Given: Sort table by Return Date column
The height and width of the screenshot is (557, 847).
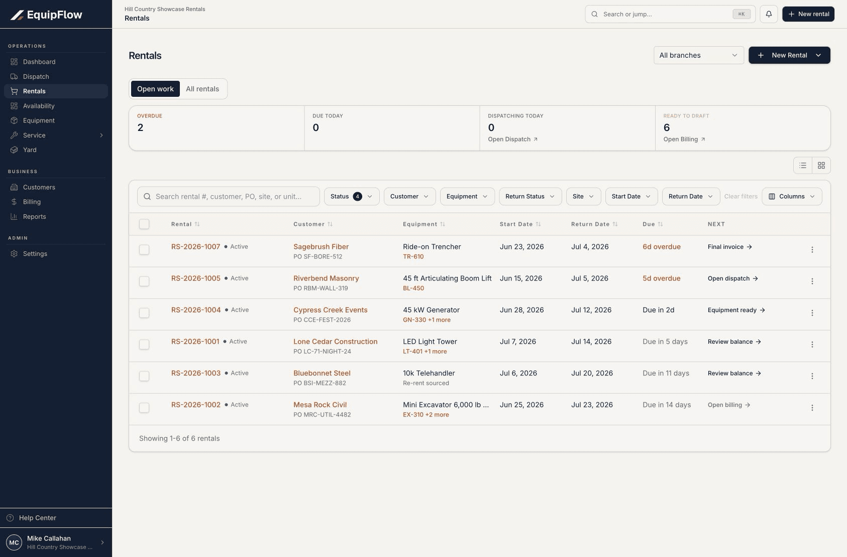Looking at the screenshot, I should (x=594, y=224).
